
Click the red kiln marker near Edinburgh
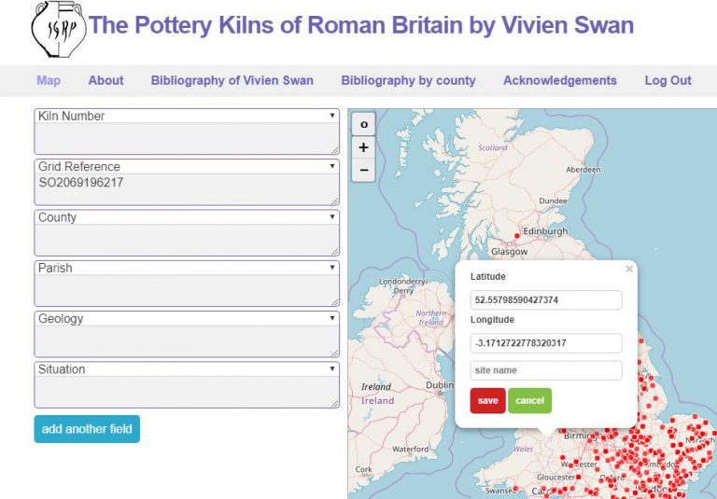[x=517, y=236]
